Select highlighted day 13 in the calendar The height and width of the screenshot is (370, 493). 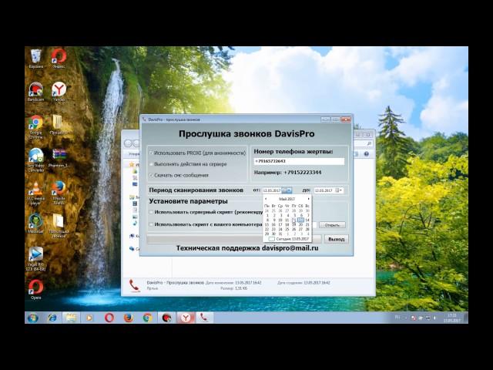tap(300, 220)
